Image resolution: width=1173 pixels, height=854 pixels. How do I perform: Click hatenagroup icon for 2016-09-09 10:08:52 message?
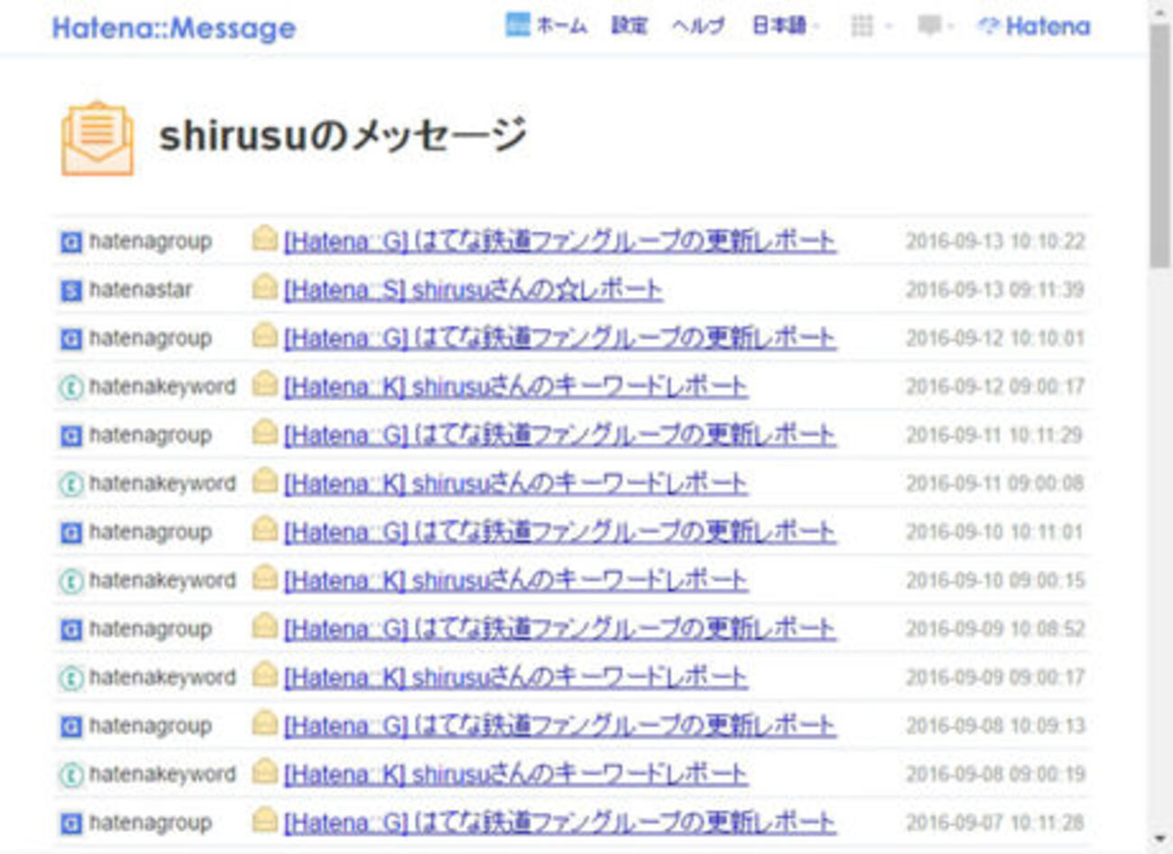pyautogui.click(x=71, y=629)
